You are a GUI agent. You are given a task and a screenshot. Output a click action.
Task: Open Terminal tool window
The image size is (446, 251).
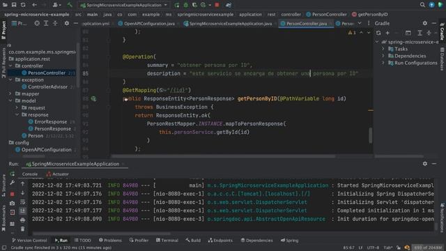[x=167, y=241]
